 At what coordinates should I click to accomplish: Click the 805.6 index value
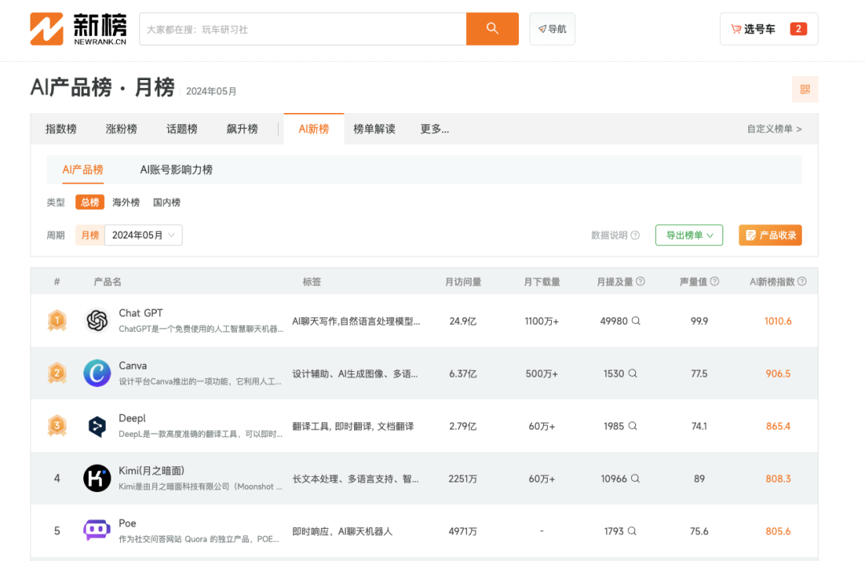778,531
